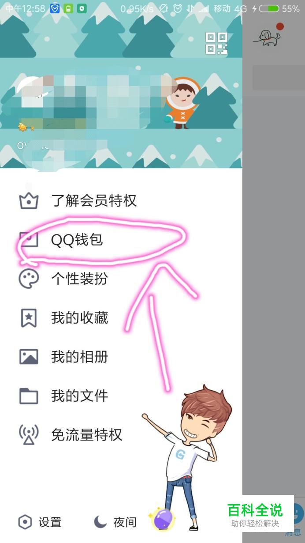305x543 pixels.
Task: Tap the picture icon for 我的相册
Action: (x=29, y=357)
